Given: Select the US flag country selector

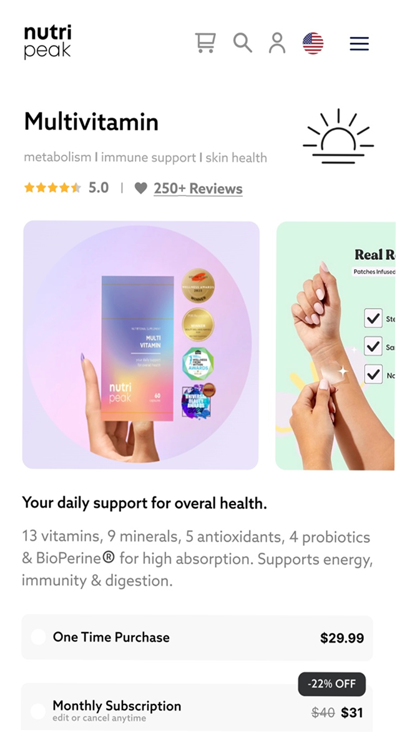Looking at the screenshot, I should tap(313, 44).
